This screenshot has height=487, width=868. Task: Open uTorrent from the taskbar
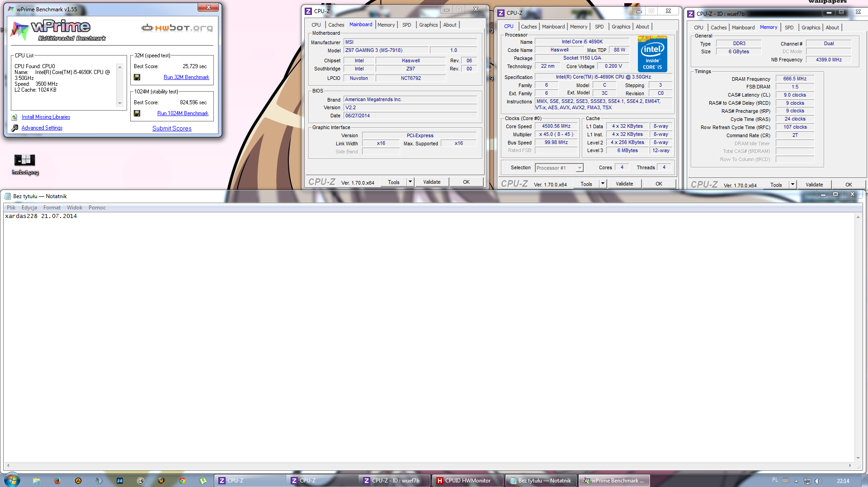(203, 481)
